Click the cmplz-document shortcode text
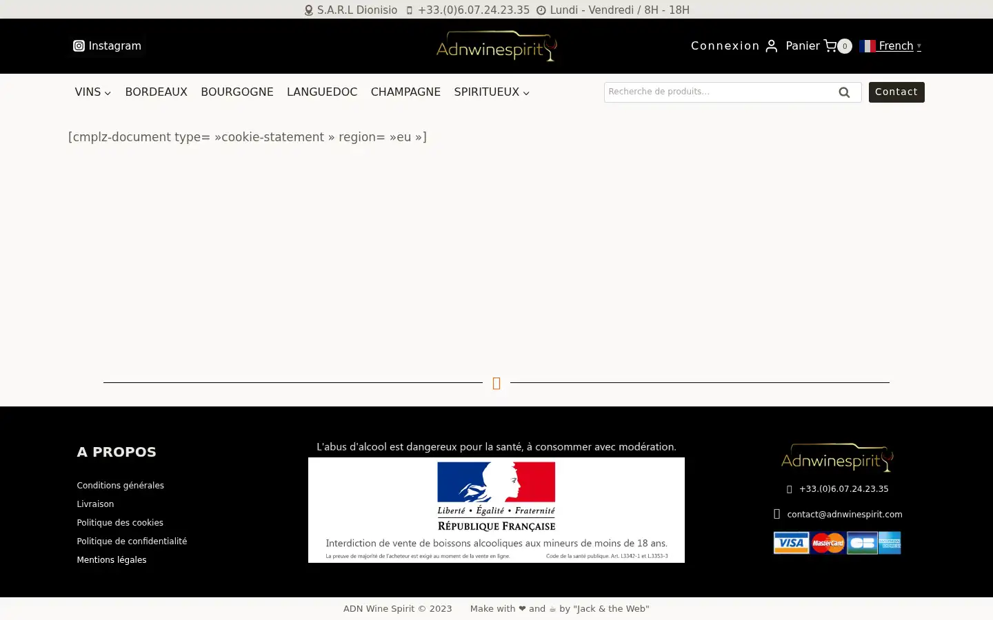993x620 pixels. (248, 137)
